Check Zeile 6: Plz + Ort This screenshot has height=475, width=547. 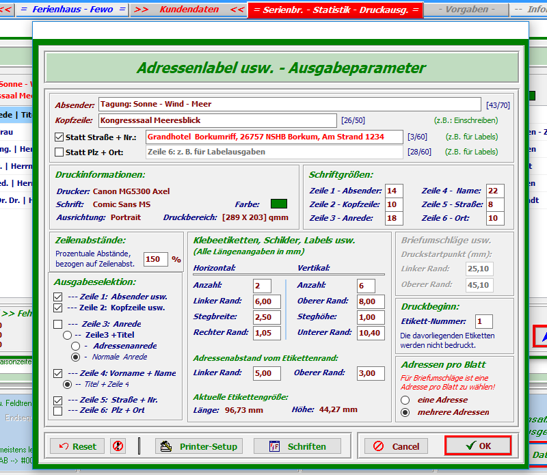pyautogui.click(x=58, y=411)
